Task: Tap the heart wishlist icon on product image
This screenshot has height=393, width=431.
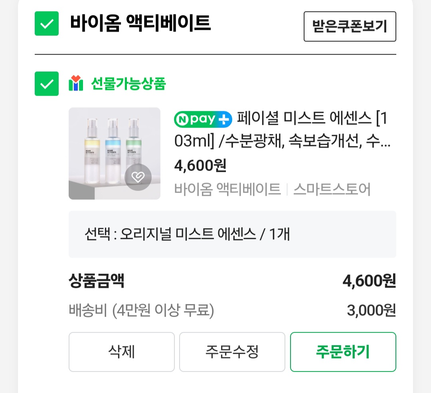Action: pyautogui.click(x=138, y=177)
